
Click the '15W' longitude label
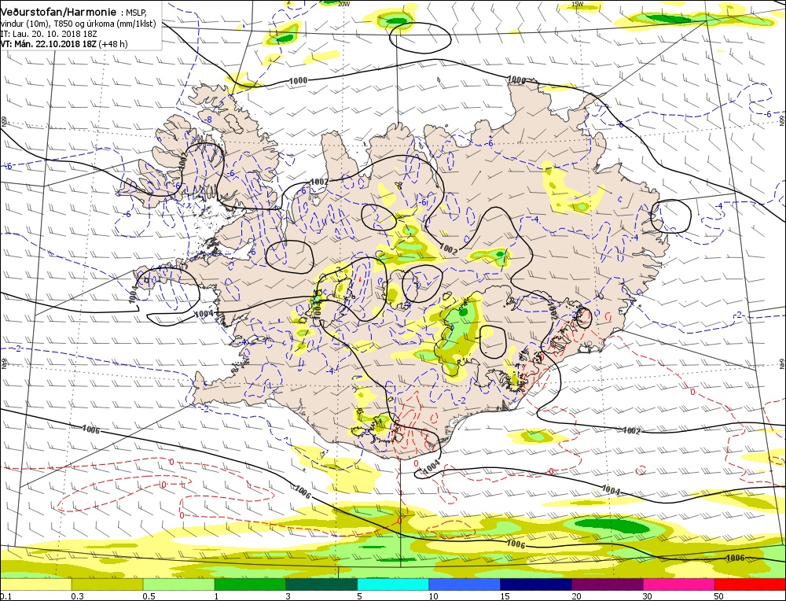point(578,4)
